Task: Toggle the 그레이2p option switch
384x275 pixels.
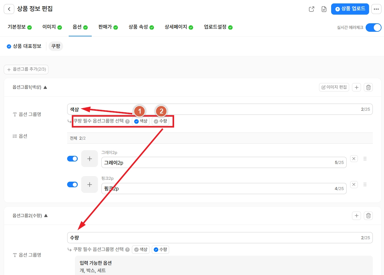Action: 72,159
